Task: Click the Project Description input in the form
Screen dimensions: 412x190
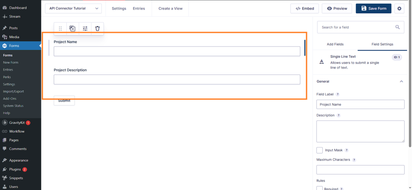Action: point(177,79)
